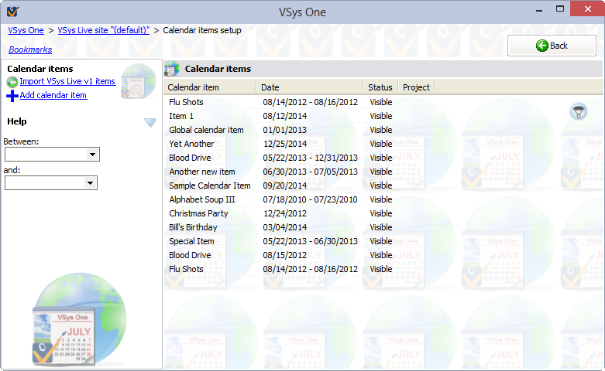Click the blue plus add icon
This screenshot has width=605, height=371.
tap(12, 96)
